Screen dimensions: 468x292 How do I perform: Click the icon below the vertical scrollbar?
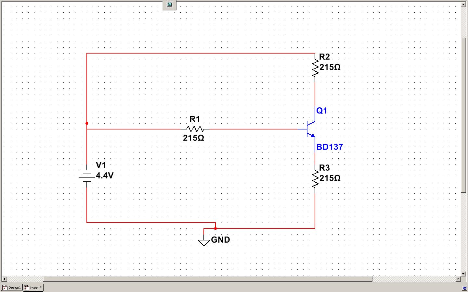[x=464, y=288]
